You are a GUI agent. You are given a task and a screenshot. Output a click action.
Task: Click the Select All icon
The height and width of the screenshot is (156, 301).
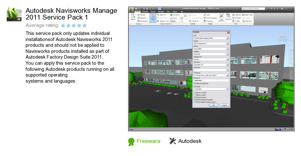pos(158,15)
